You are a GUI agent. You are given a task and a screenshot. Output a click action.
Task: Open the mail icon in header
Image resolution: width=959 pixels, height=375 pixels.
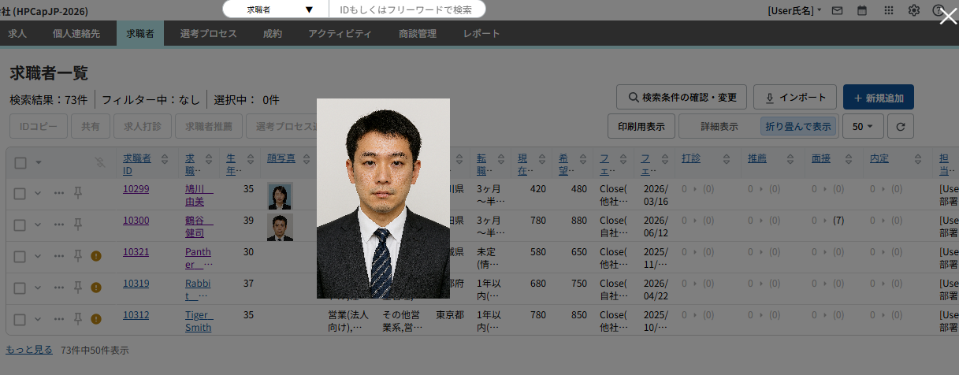[x=837, y=10]
